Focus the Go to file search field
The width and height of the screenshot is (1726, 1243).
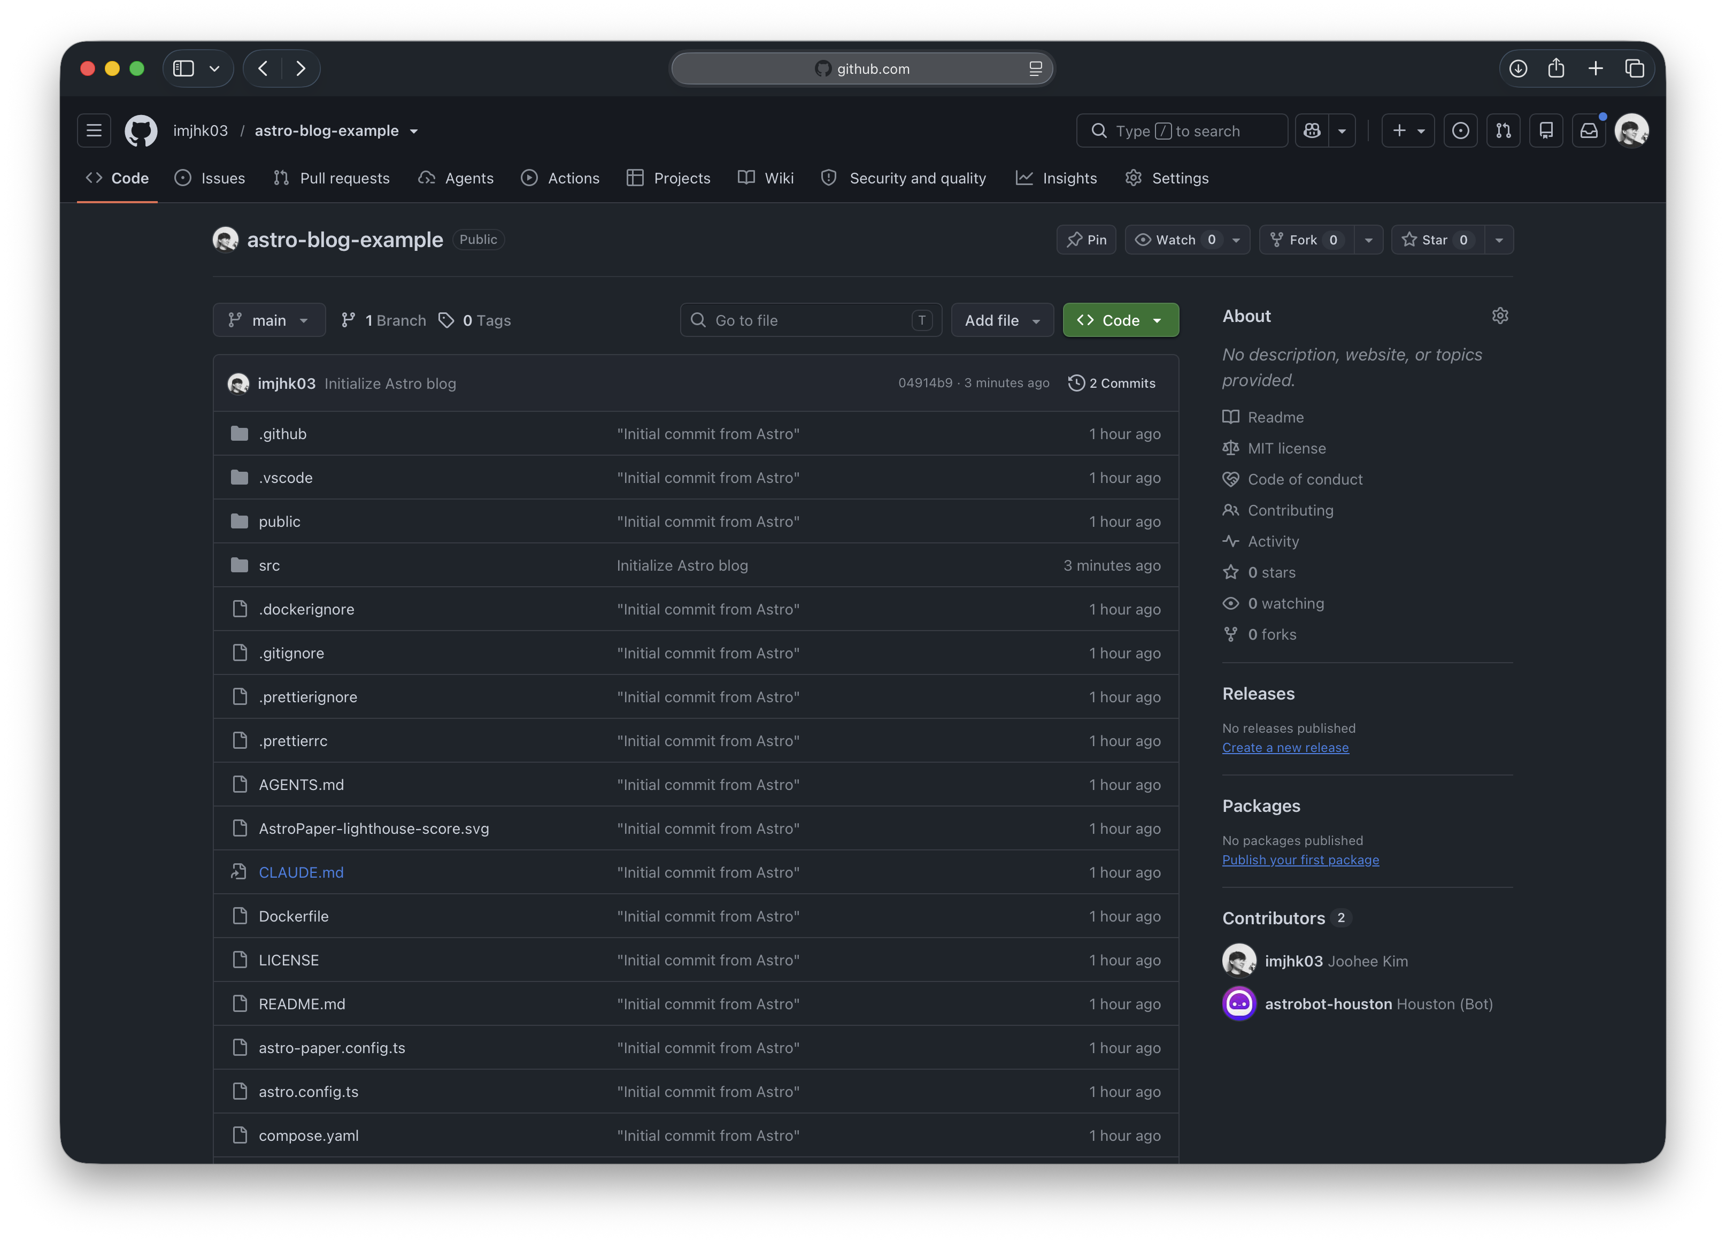[x=811, y=320]
